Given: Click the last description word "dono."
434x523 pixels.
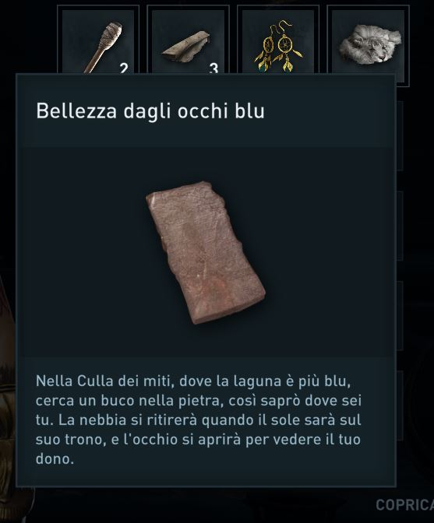Looking at the screenshot, I should tap(55, 459).
